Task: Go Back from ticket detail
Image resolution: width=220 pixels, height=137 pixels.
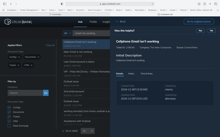Action: (x=121, y=22)
